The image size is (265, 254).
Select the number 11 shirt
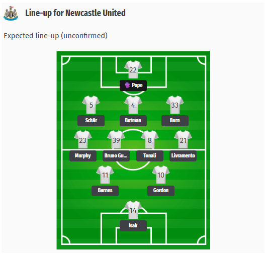105,175
